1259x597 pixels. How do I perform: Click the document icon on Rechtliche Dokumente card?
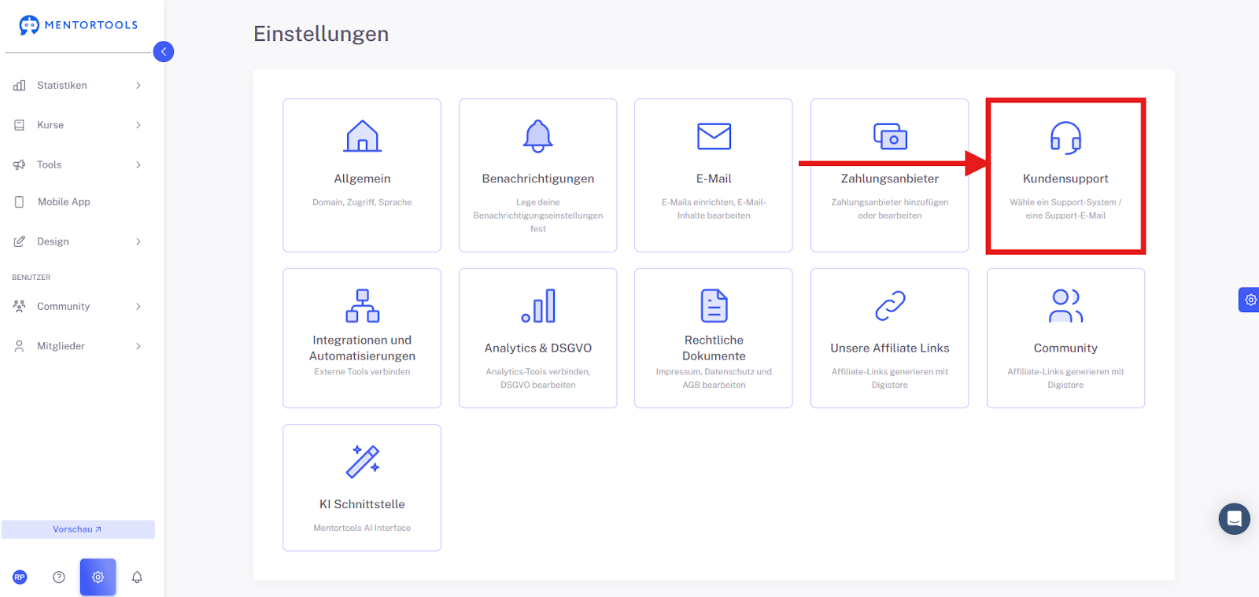[714, 306]
